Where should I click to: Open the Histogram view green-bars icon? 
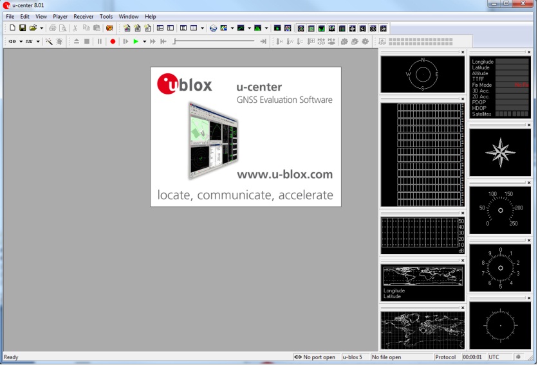[x=257, y=28]
